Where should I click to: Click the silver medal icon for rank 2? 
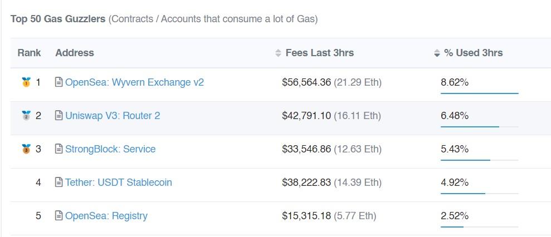[x=26, y=116]
